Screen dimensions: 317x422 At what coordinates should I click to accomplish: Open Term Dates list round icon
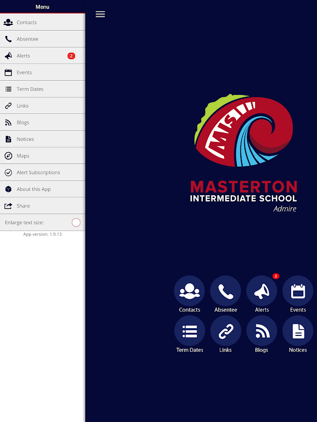(190, 331)
